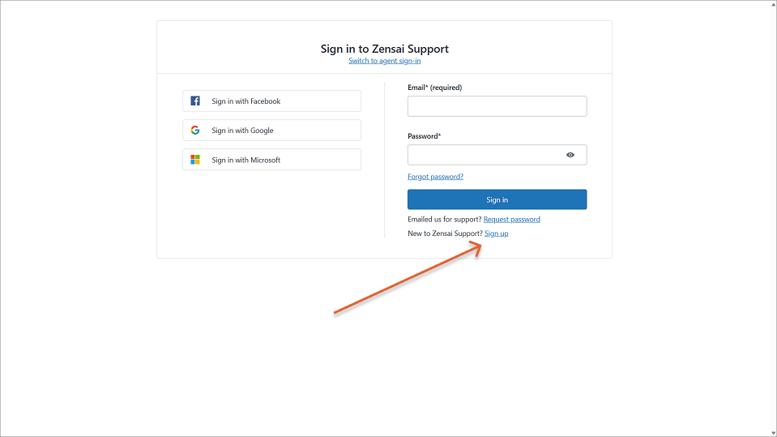Click the blue Sign in button
Viewport: 777px width, 437px height.
coord(497,199)
